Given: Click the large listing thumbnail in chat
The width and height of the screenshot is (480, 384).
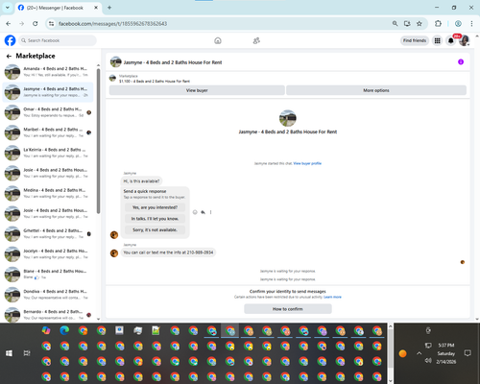Looking at the screenshot, I should pyautogui.click(x=288, y=118).
